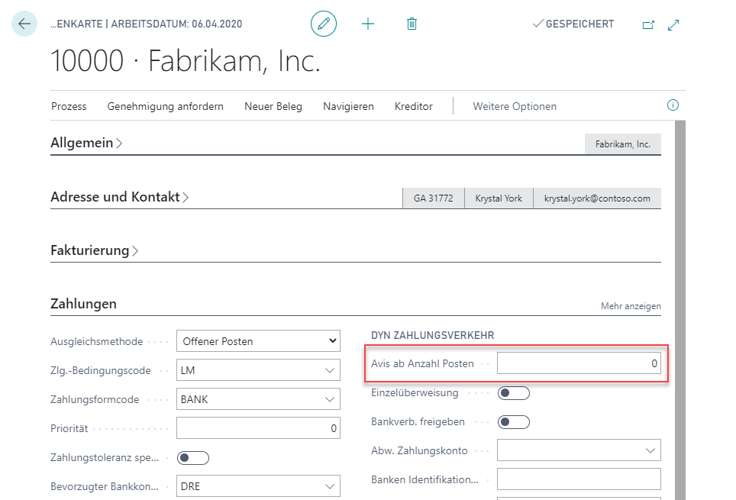Switch to edit mode with pencil icon
Viewport: 736px width, 500px height.
pos(324,24)
